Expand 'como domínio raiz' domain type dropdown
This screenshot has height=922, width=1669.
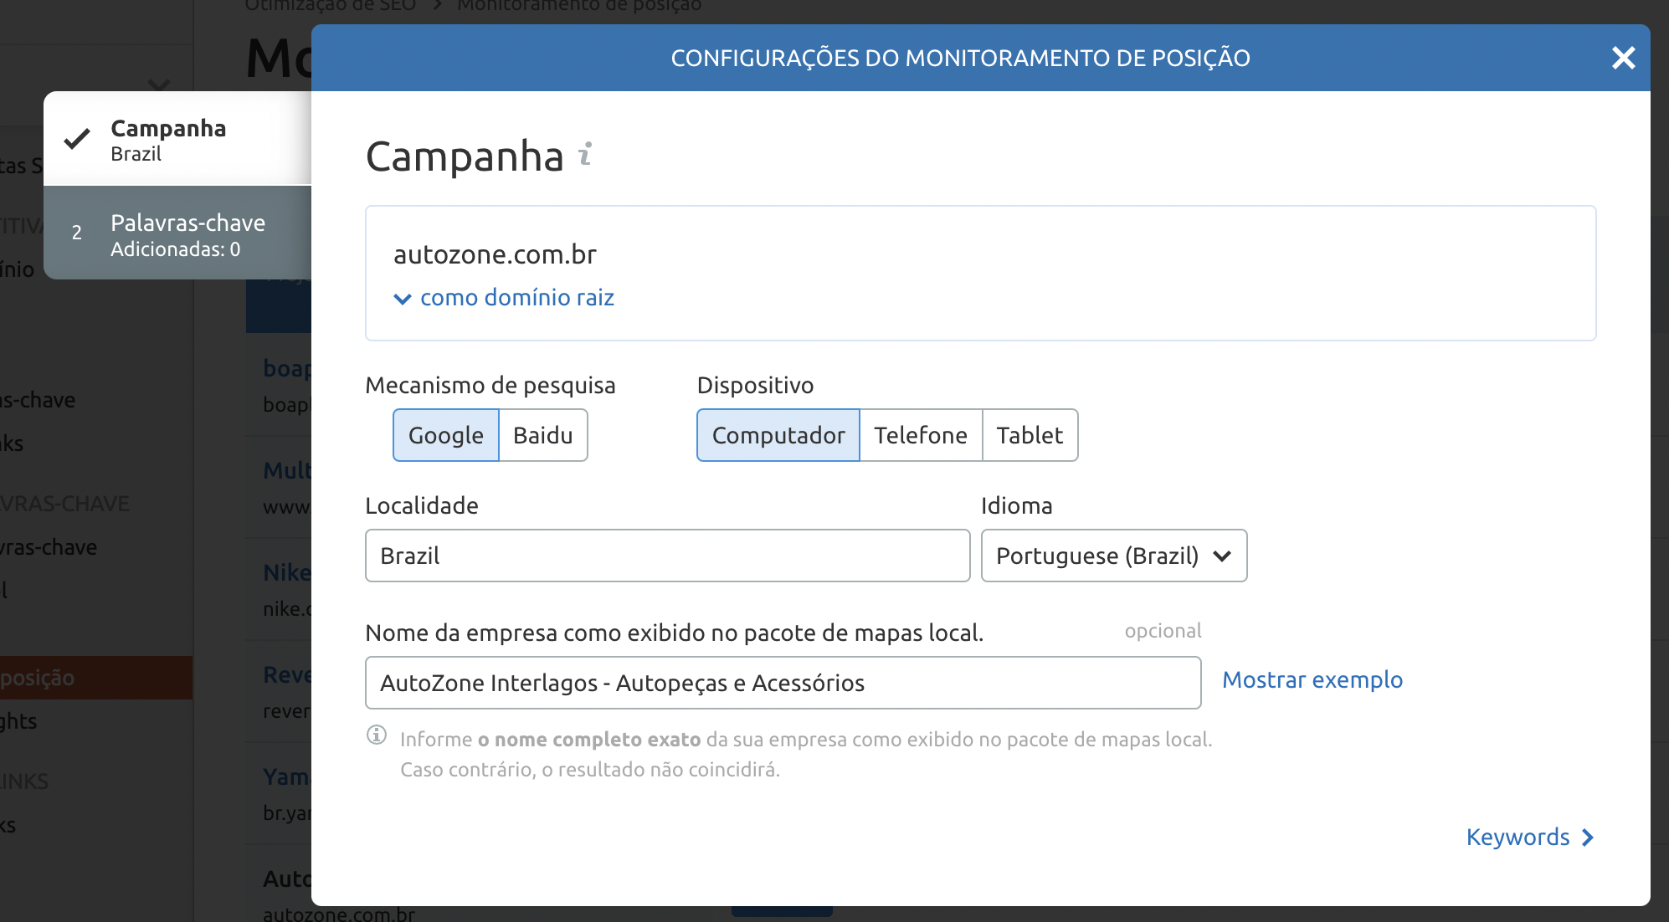click(504, 298)
